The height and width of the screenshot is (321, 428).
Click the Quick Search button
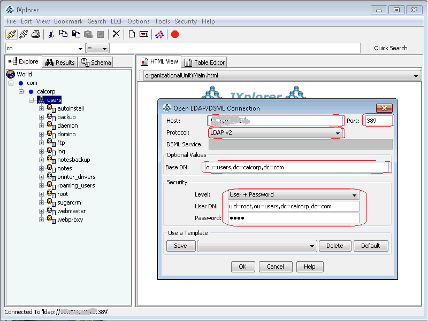pos(391,48)
